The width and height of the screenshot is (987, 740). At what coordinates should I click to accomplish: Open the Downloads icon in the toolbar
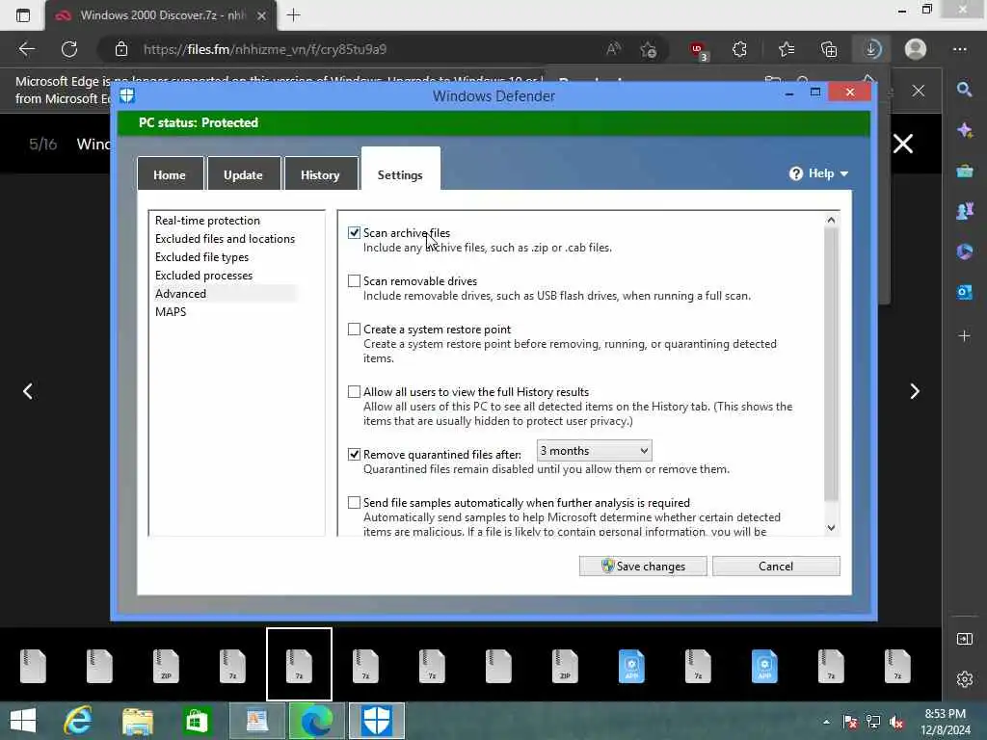click(x=871, y=49)
